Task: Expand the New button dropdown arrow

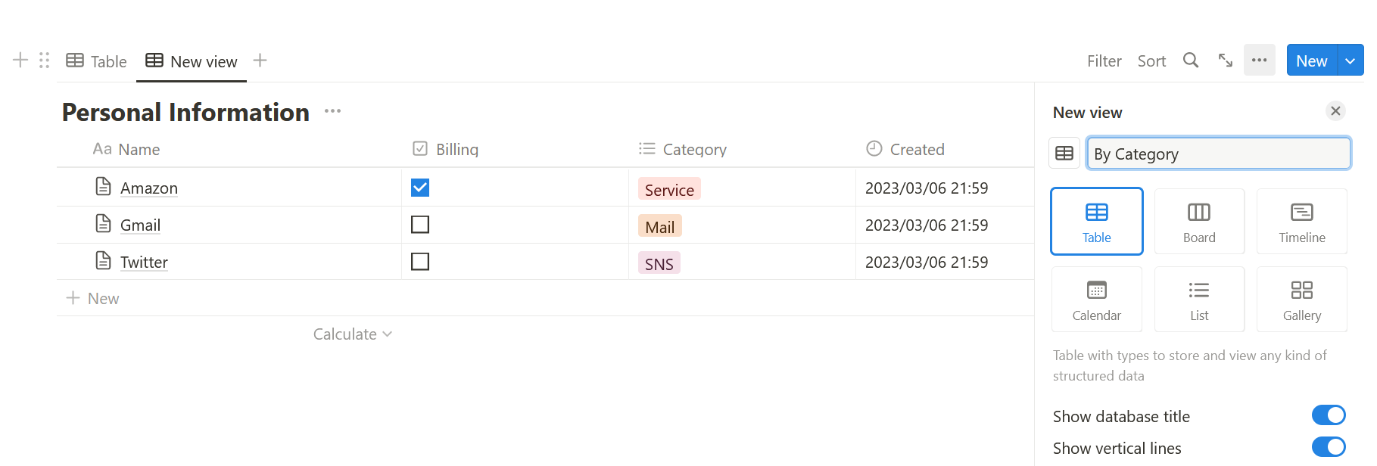Action: [x=1351, y=61]
